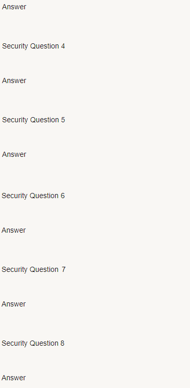The image size is (190, 388).
Task: Click the Answer label under Security Question 4
Action: click(x=14, y=80)
